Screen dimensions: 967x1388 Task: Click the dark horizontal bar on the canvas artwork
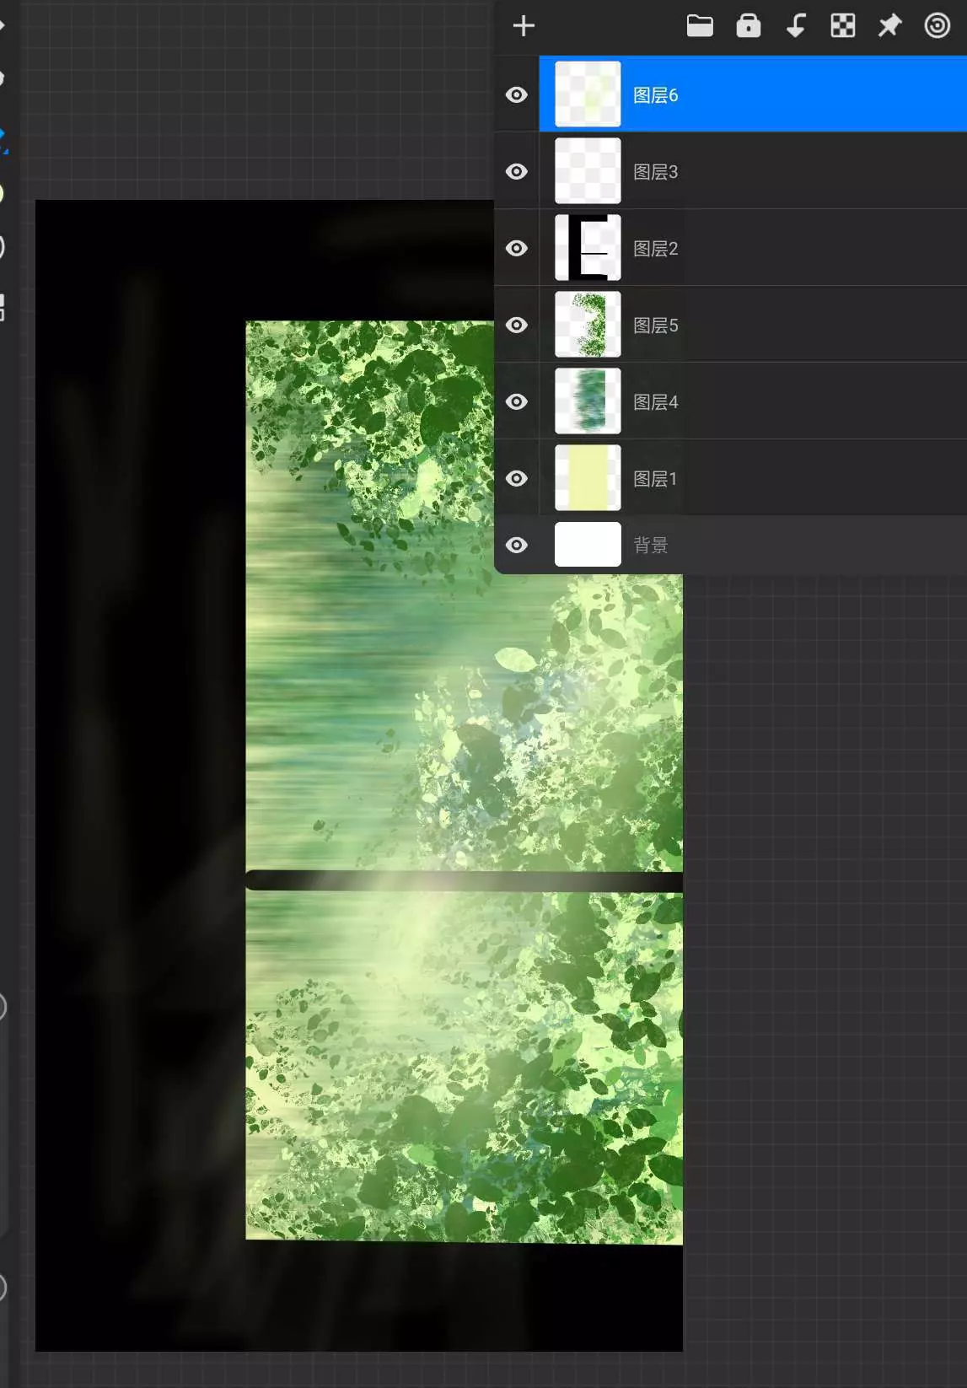[x=464, y=881]
